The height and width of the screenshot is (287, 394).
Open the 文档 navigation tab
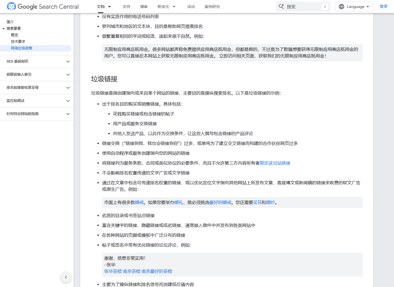point(101,7)
